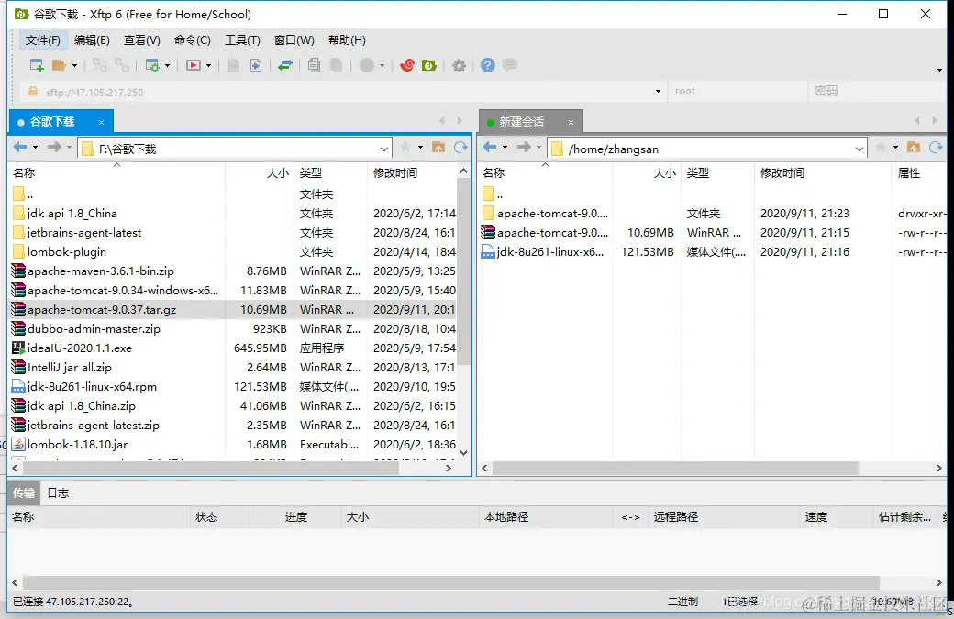Switch to the 传输 transfers tab
The width and height of the screenshot is (954, 619).
click(25, 493)
